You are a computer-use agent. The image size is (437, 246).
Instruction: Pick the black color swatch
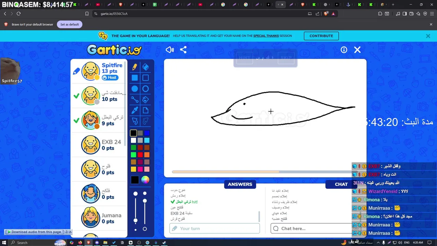133,133
